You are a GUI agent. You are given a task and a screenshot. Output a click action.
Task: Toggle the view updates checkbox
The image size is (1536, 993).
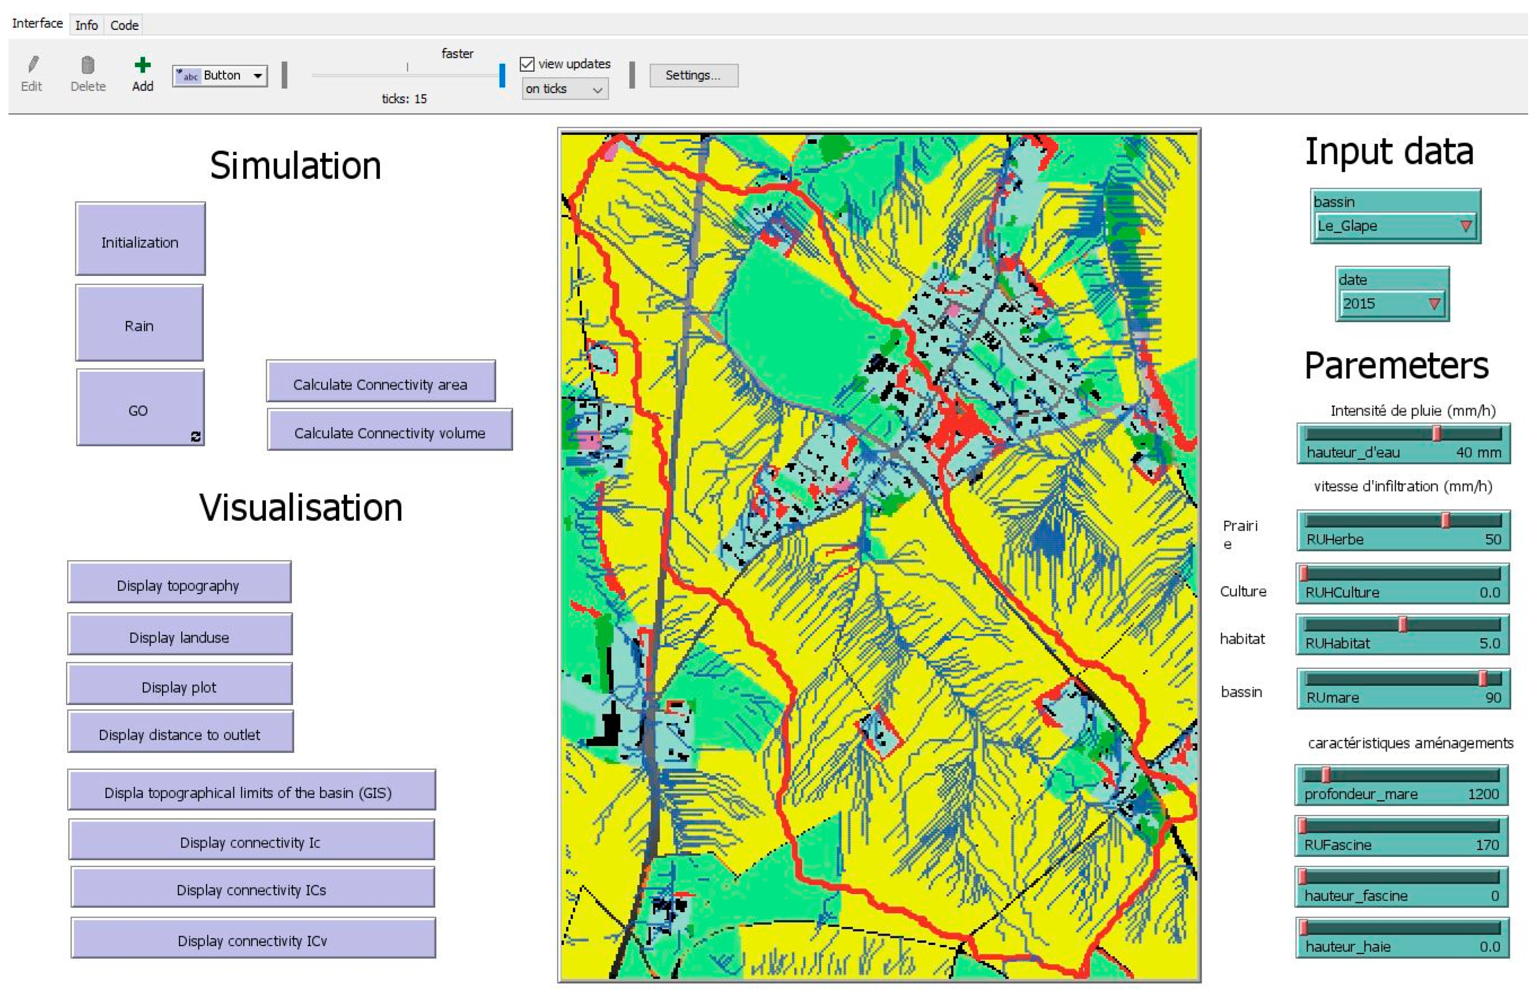click(527, 64)
